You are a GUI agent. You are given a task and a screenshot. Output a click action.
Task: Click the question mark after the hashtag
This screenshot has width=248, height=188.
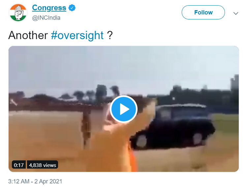pyautogui.click(x=110, y=35)
